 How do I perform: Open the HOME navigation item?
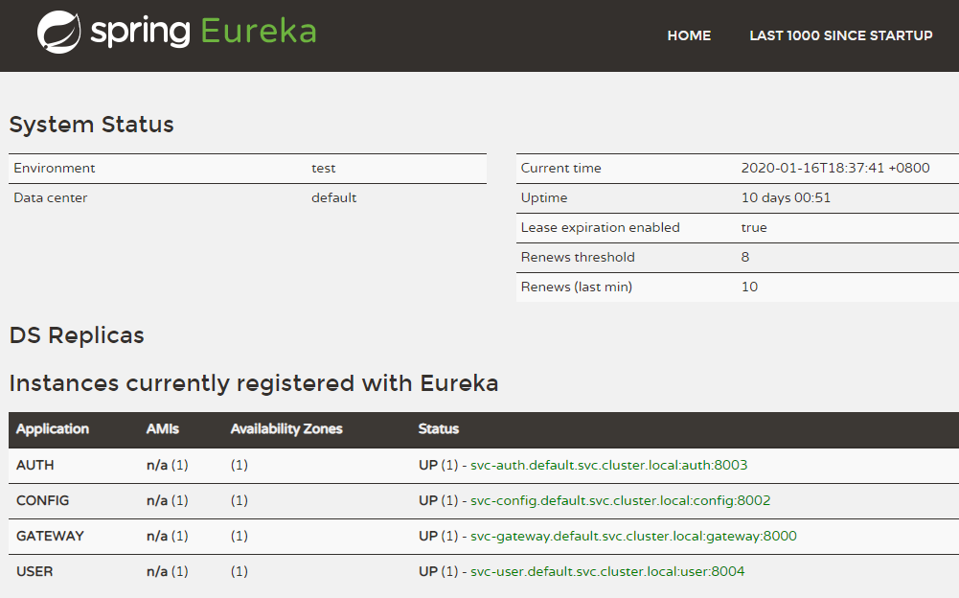(x=689, y=35)
